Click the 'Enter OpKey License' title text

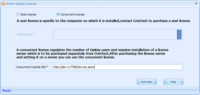coord(21,4)
